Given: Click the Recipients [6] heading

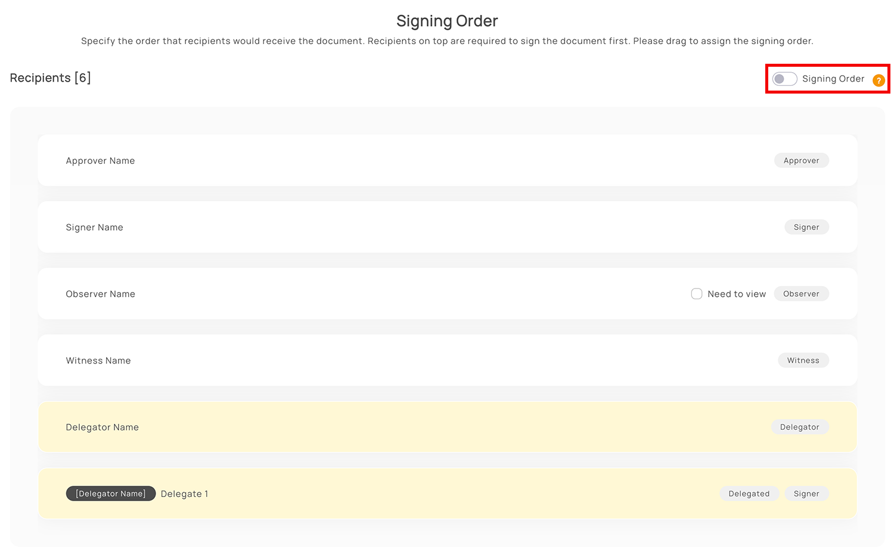Looking at the screenshot, I should (x=51, y=78).
